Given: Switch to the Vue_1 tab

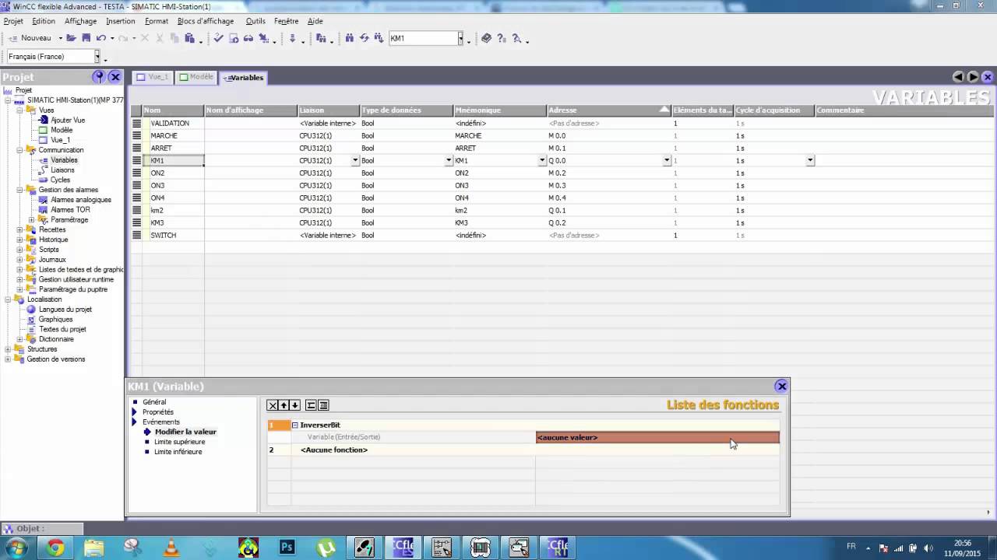Looking at the screenshot, I should coord(153,77).
